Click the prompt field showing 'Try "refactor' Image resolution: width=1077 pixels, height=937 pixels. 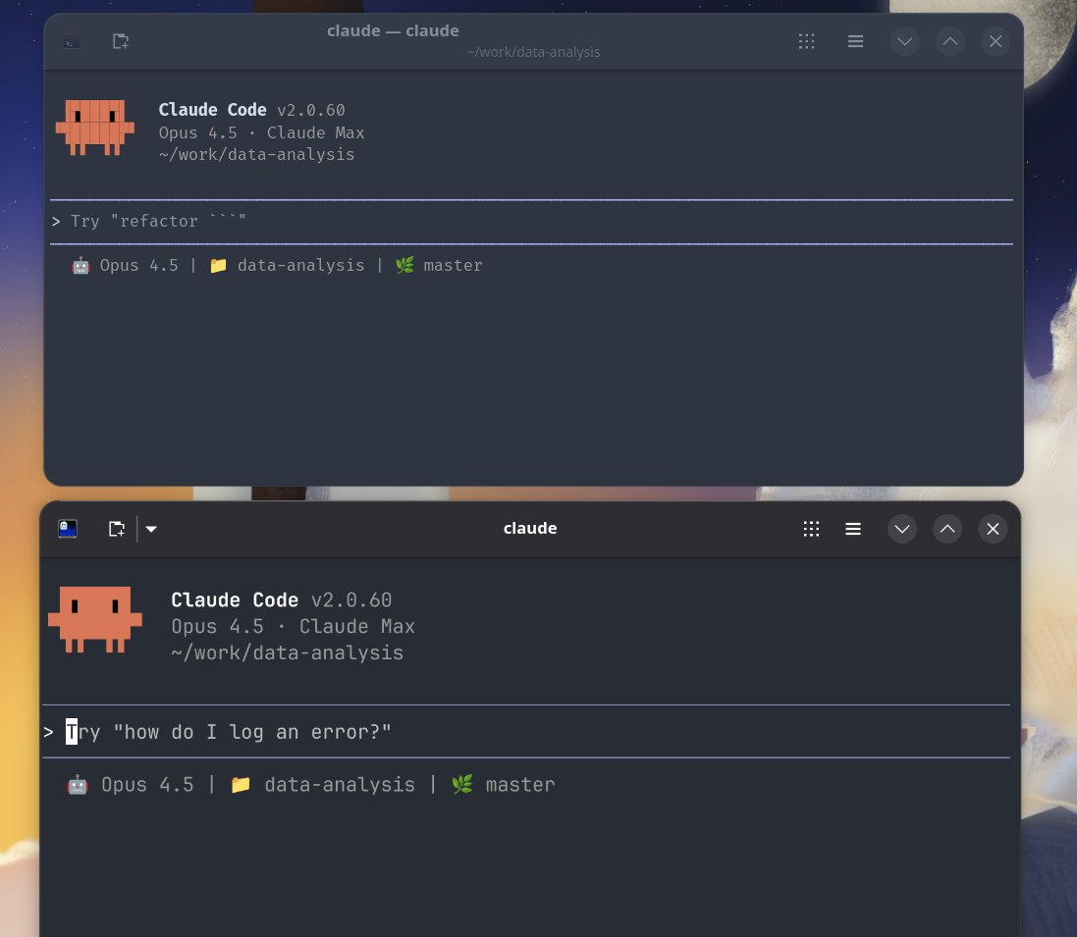[531, 221]
